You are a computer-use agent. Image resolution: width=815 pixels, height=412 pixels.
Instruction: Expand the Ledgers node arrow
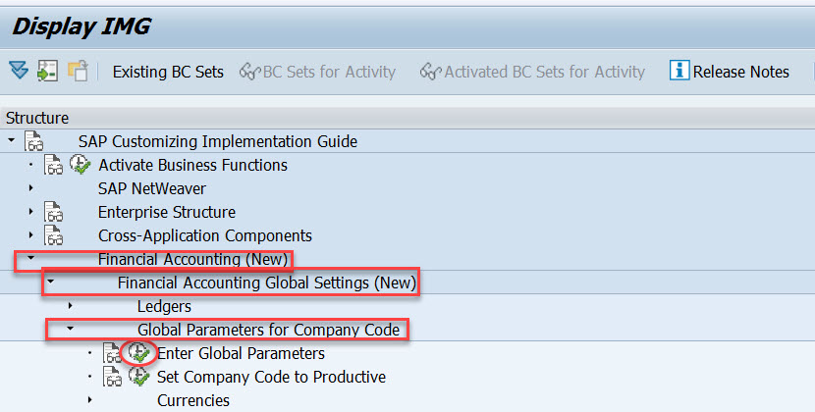point(71,306)
